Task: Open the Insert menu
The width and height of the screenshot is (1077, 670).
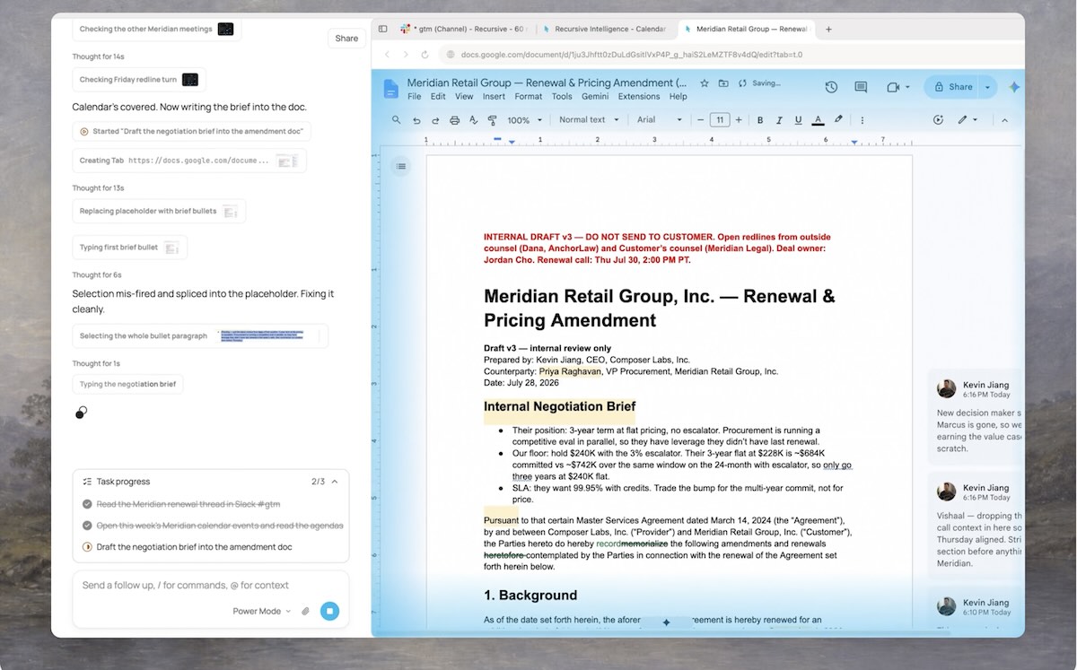Action: coord(494,96)
